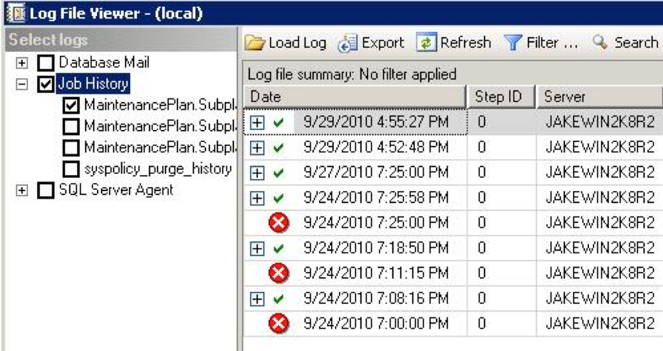Open the Filter funnel icon
Image resolution: width=663 pixels, height=351 pixels.
(x=512, y=43)
